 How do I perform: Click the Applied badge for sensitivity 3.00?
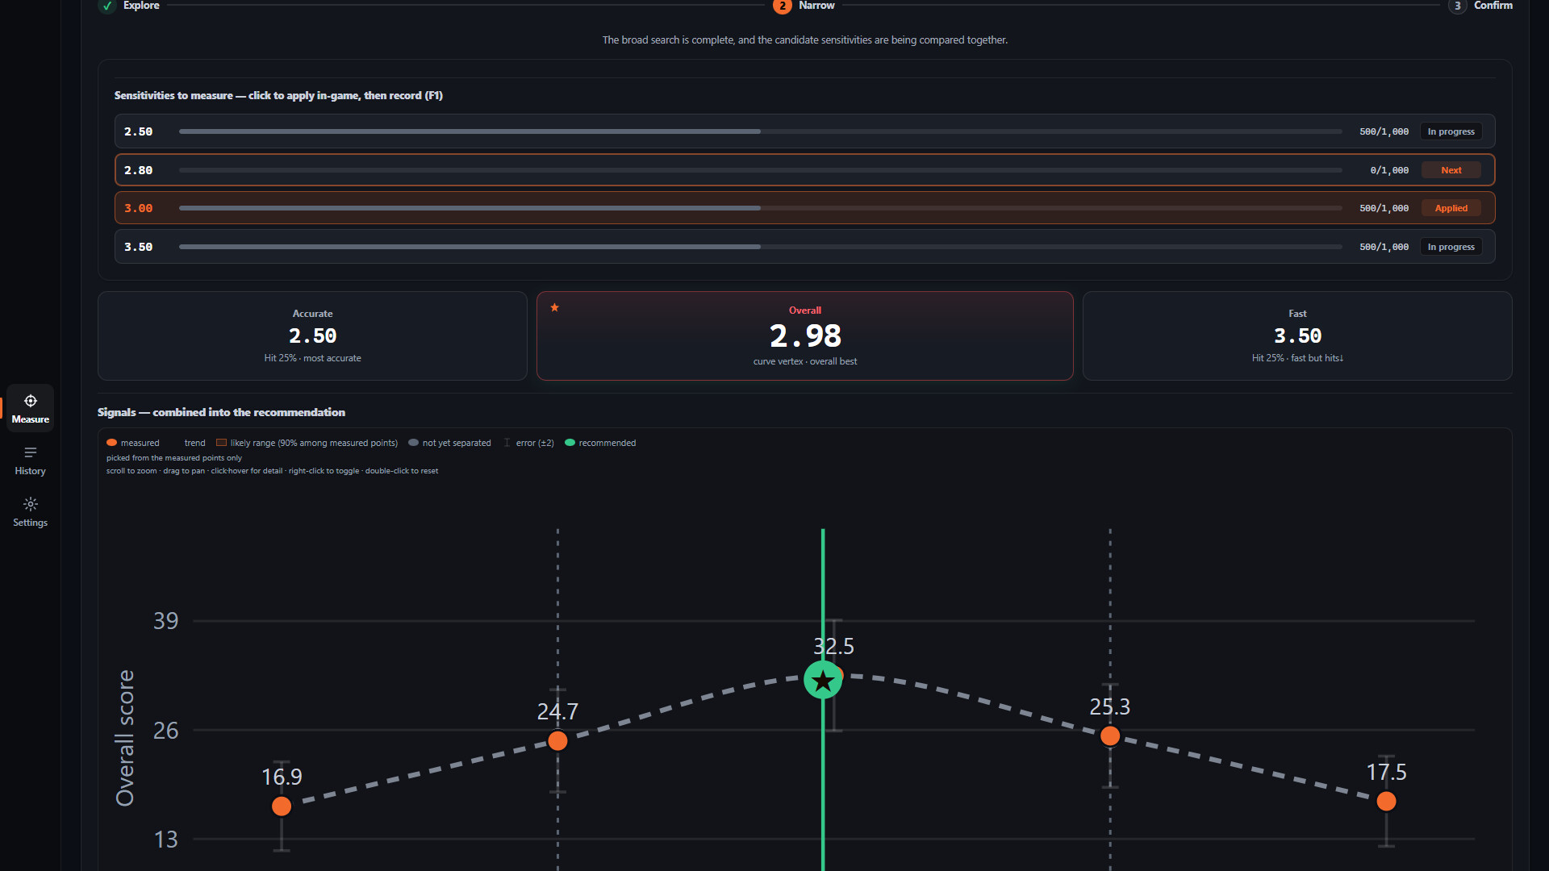(x=1451, y=208)
